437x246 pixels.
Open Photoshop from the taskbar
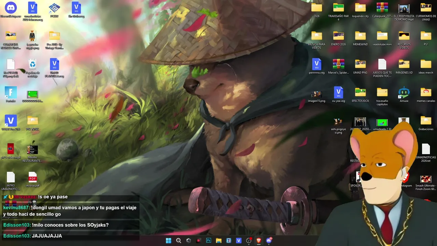(209, 241)
